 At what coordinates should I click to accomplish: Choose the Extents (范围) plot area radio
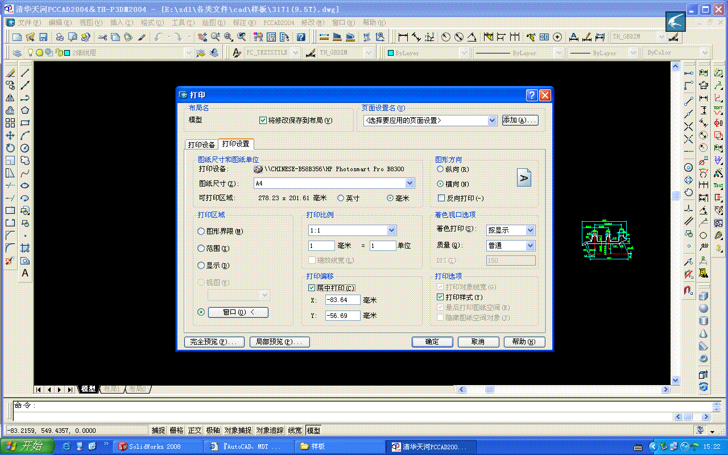201,249
